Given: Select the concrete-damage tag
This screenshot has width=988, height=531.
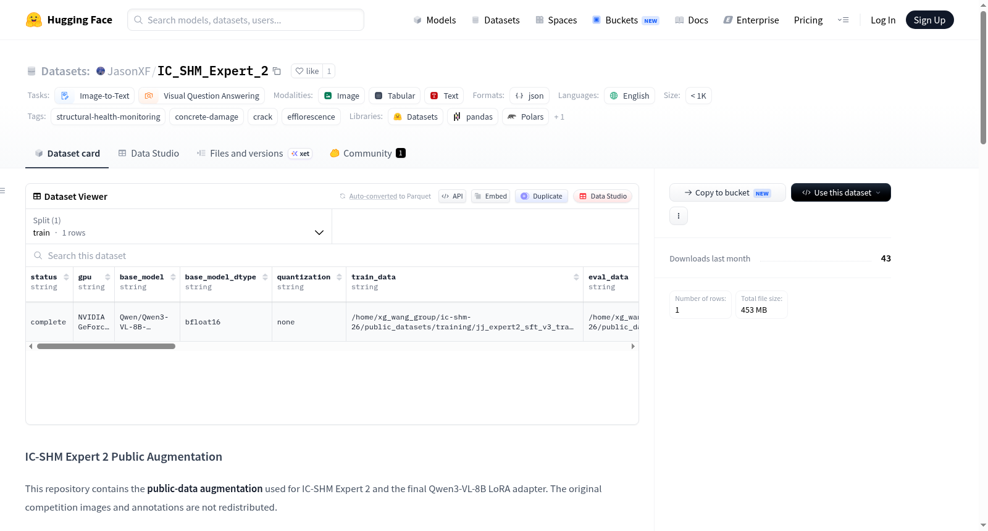Looking at the screenshot, I should click(206, 117).
